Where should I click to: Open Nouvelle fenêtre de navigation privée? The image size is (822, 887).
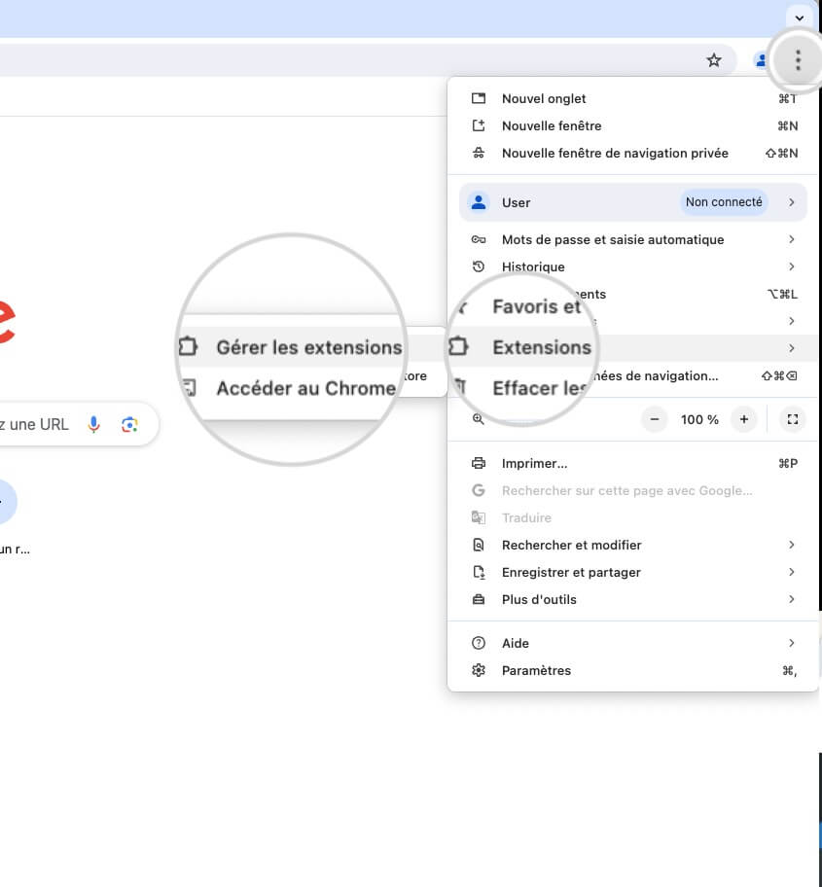pyautogui.click(x=633, y=153)
